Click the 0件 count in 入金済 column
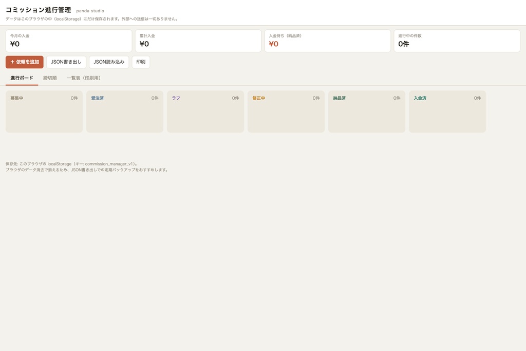Viewport: 526px width, 351px height. (x=477, y=98)
